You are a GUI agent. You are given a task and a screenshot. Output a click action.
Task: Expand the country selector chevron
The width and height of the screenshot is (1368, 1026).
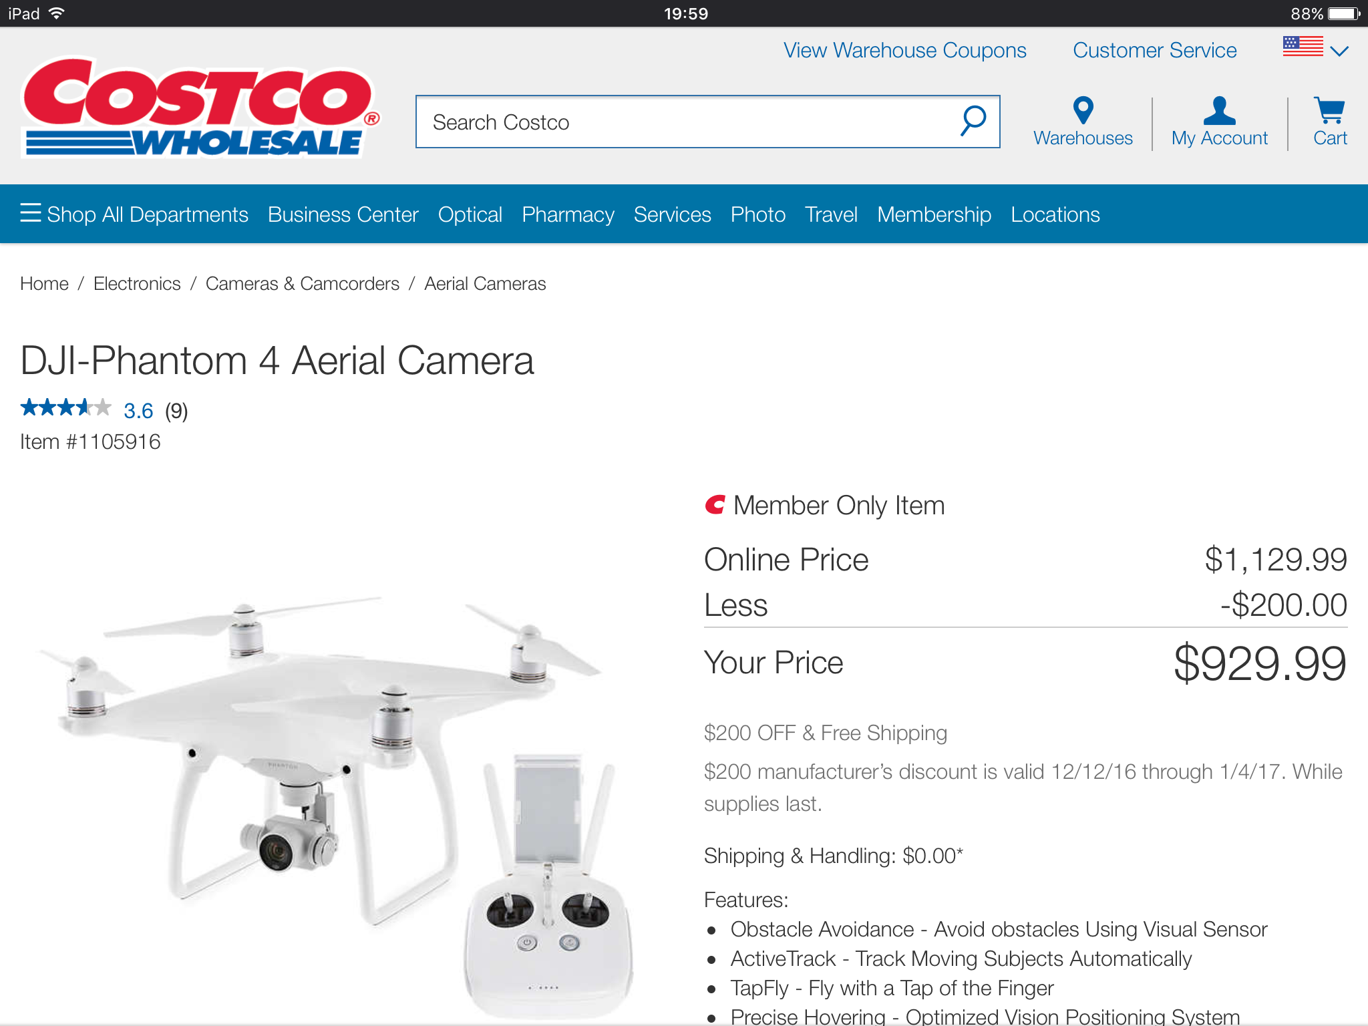pyautogui.click(x=1339, y=51)
